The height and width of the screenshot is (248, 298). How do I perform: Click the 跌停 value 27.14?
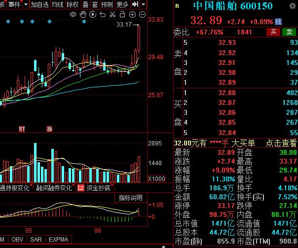288,206
